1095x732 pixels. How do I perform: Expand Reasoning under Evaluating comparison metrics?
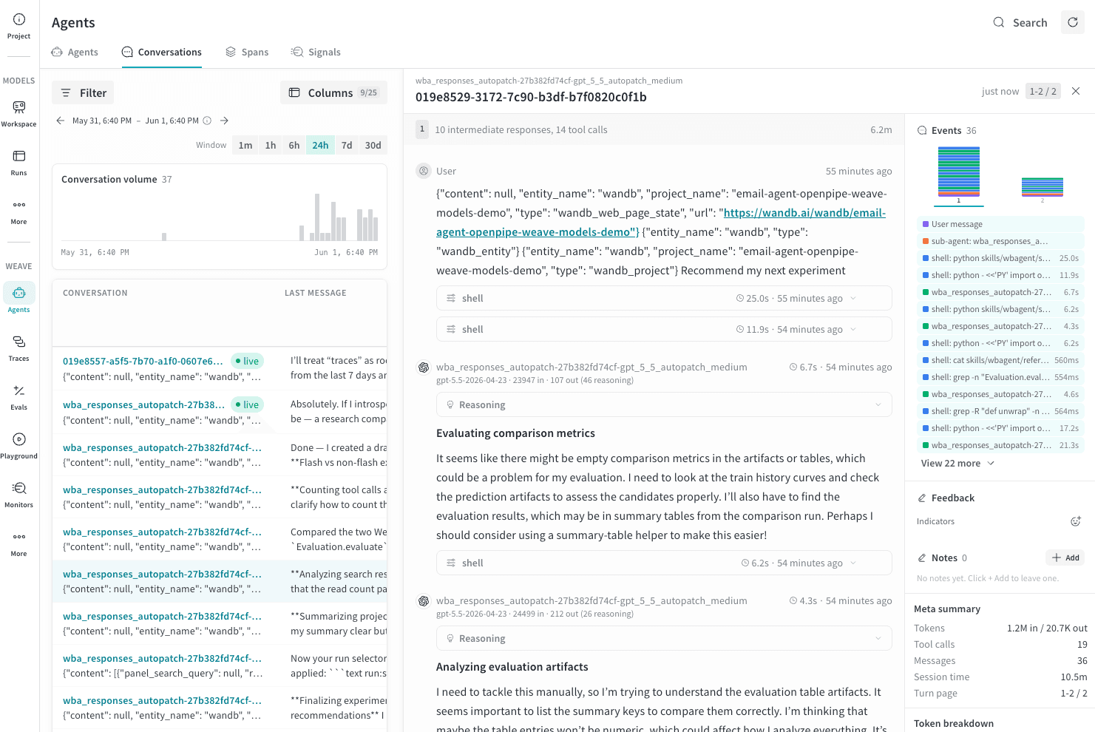pos(664,404)
